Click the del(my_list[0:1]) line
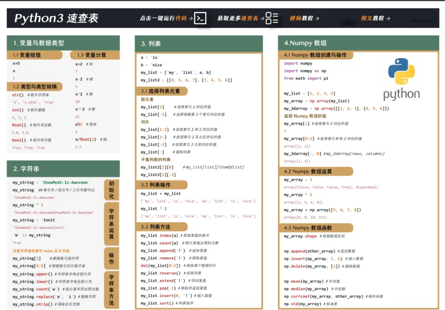 pyautogui.click(x=178, y=266)
